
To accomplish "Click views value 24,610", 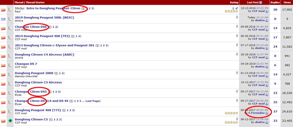I will (287, 112).
